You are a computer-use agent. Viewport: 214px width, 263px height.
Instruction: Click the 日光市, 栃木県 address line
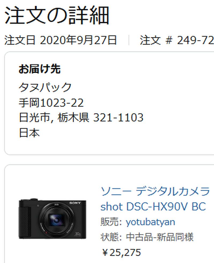click(x=54, y=117)
